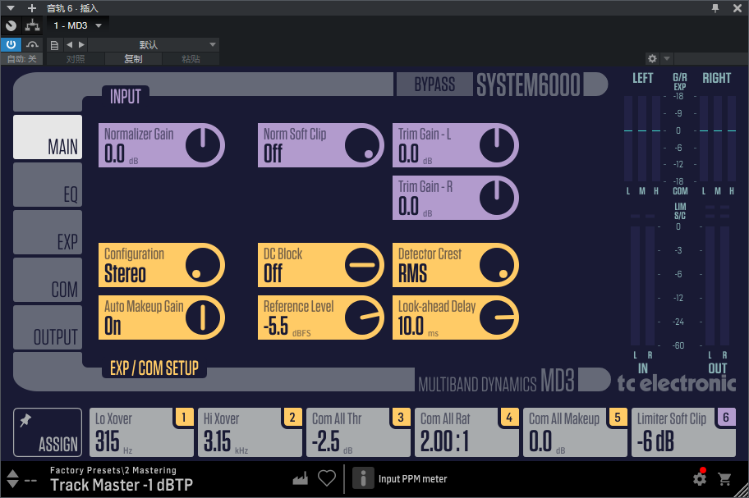Click the gear icon in the host toolbar

pyautogui.click(x=652, y=59)
